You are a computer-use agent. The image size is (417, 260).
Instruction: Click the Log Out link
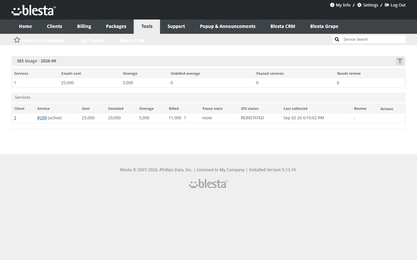pyautogui.click(x=398, y=5)
